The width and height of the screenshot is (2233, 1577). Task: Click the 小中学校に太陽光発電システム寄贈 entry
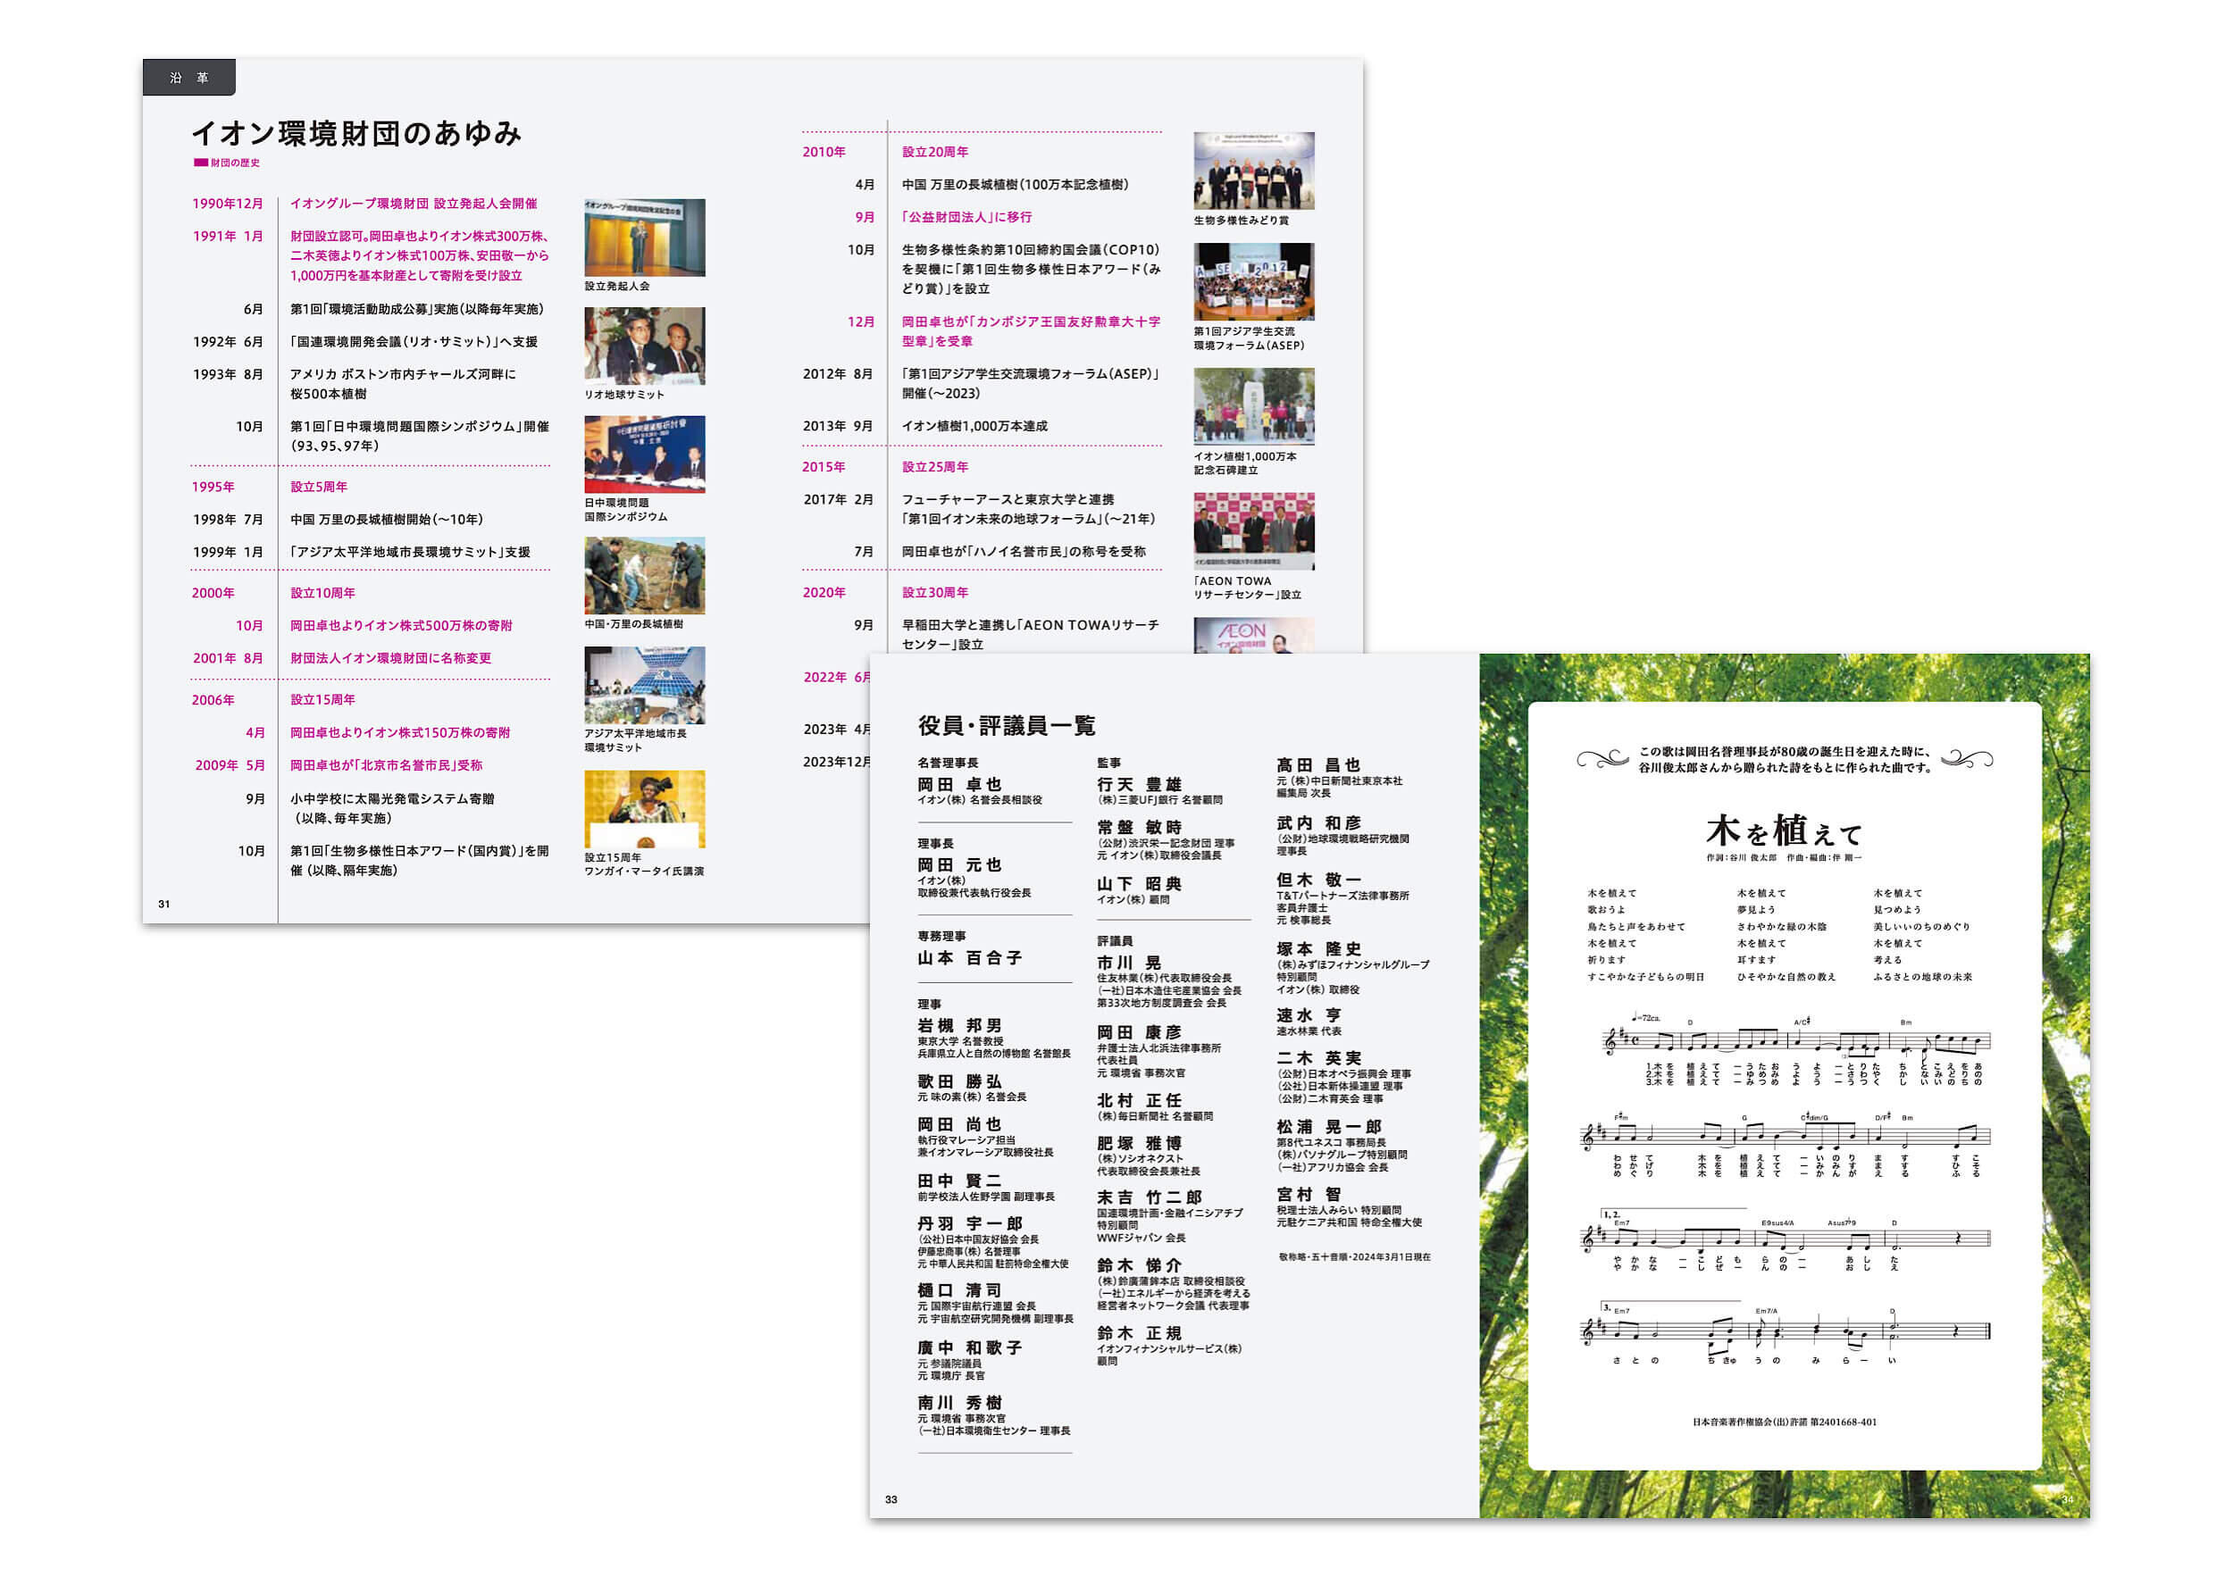(x=392, y=808)
